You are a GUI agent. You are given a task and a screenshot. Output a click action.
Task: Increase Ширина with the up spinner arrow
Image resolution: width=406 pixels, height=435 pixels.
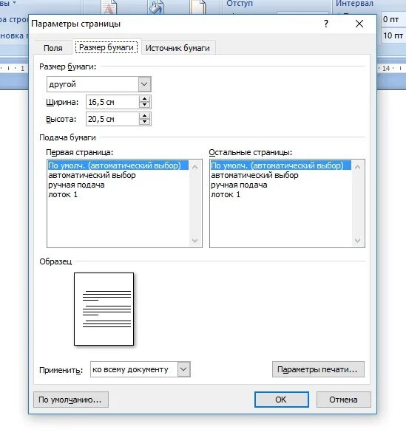144,99
